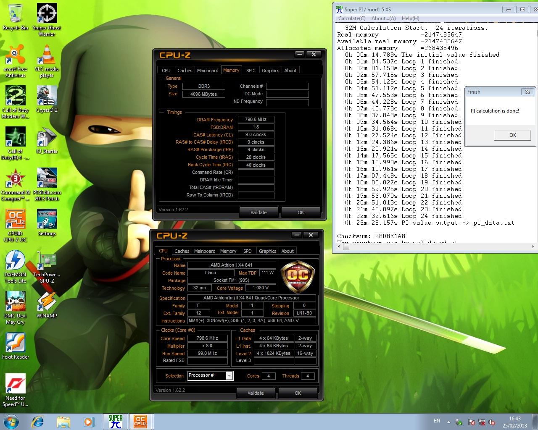The width and height of the screenshot is (538, 430).
Task: Open About tab in lower CPU-Z window
Action: click(x=287, y=251)
